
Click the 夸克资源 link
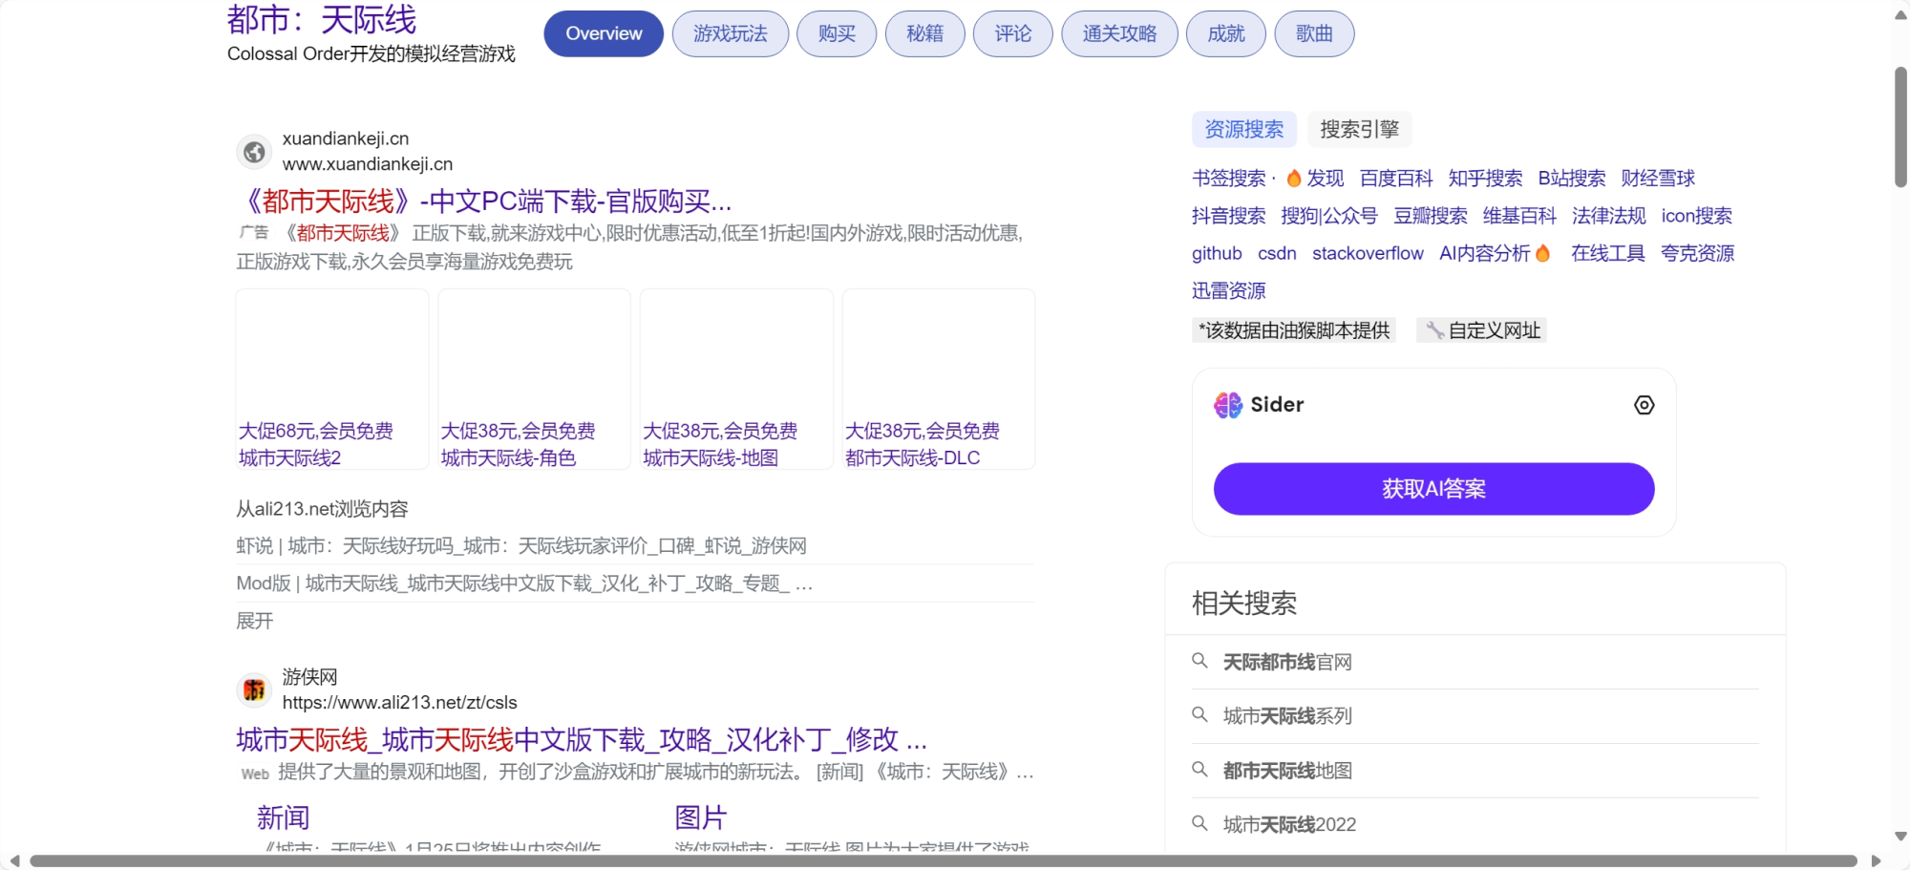pos(1698,253)
